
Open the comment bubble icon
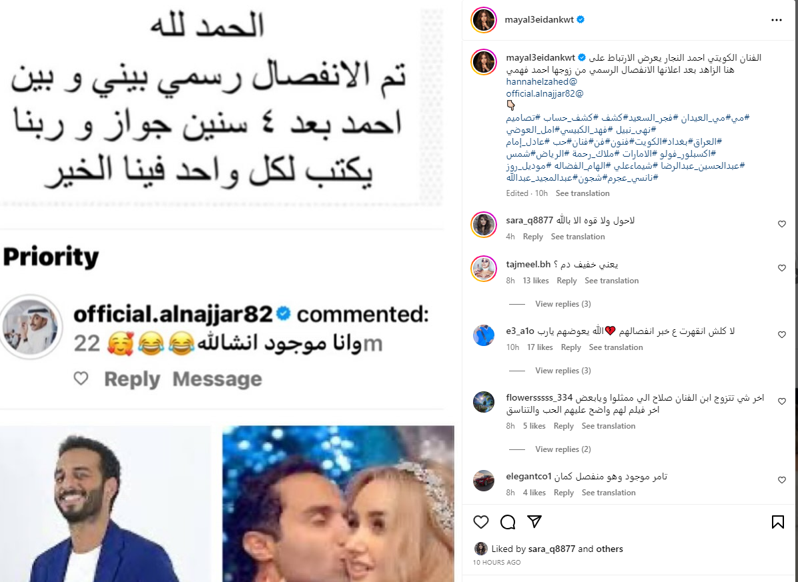point(507,521)
